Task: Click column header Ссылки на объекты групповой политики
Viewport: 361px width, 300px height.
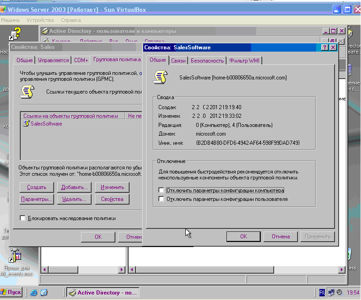Action: pyautogui.click(x=73, y=116)
